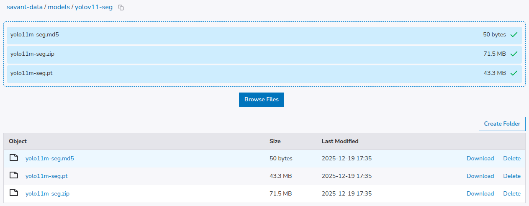Open the savant-data breadcrumb link
This screenshot has width=529, height=206.
pyautogui.click(x=25, y=7)
